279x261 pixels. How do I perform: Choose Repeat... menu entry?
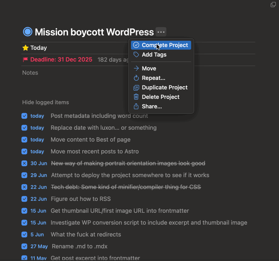(x=161, y=78)
